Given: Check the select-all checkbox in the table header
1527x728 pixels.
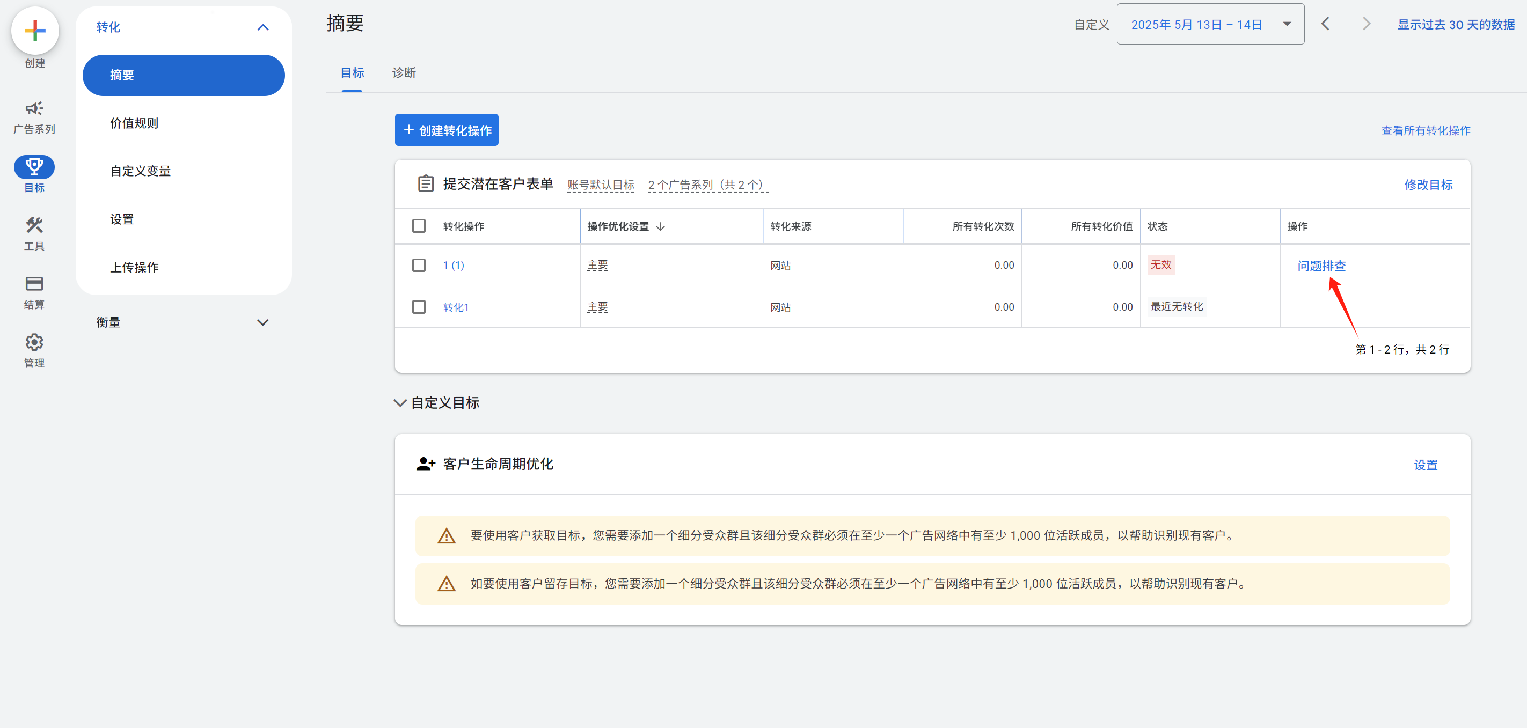Looking at the screenshot, I should click(x=419, y=226).
